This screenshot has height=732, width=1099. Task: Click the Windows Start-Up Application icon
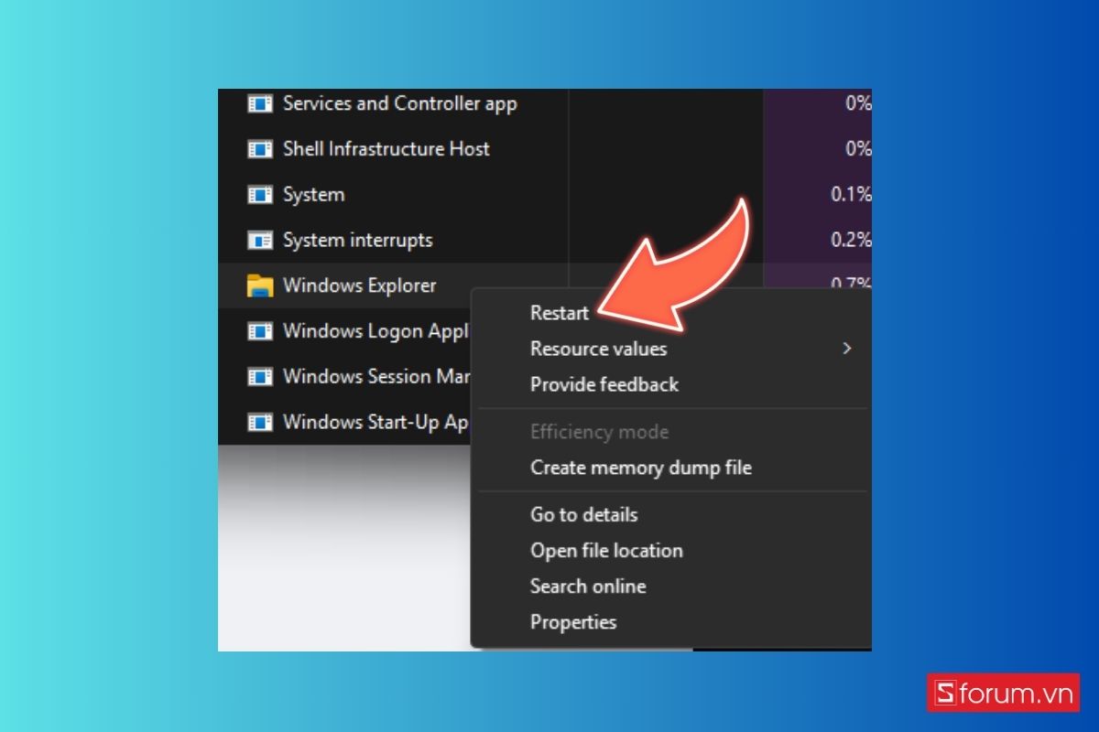[x=260, y=422]
